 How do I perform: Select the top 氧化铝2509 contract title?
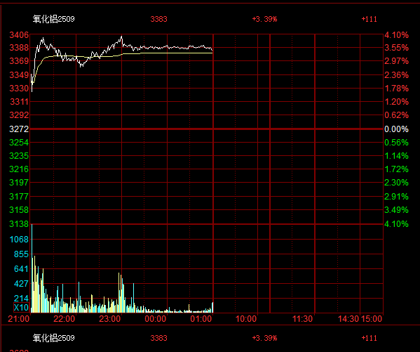pyautogui.click(x=53, y=19)
